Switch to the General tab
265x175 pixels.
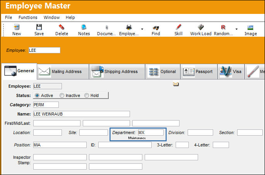(x=19, y=71)
